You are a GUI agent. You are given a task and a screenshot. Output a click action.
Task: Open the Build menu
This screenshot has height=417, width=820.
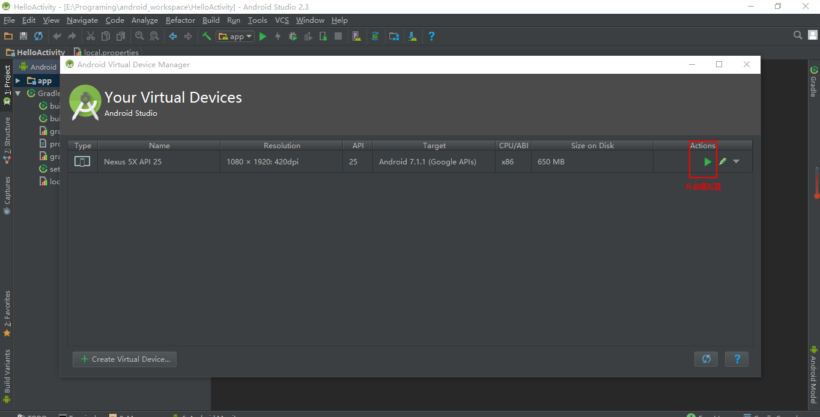[x=211, y=20]
